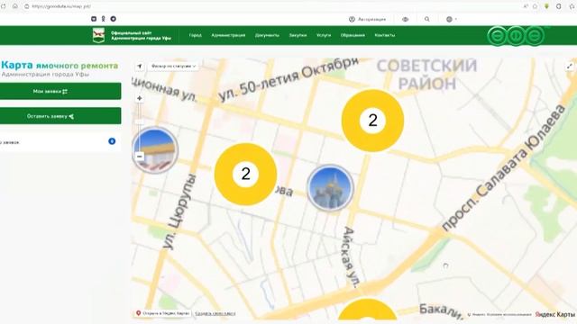Screen dimensions: 577x324
Task: Bookmark this page with the star icon
Action: coord(535,6)
